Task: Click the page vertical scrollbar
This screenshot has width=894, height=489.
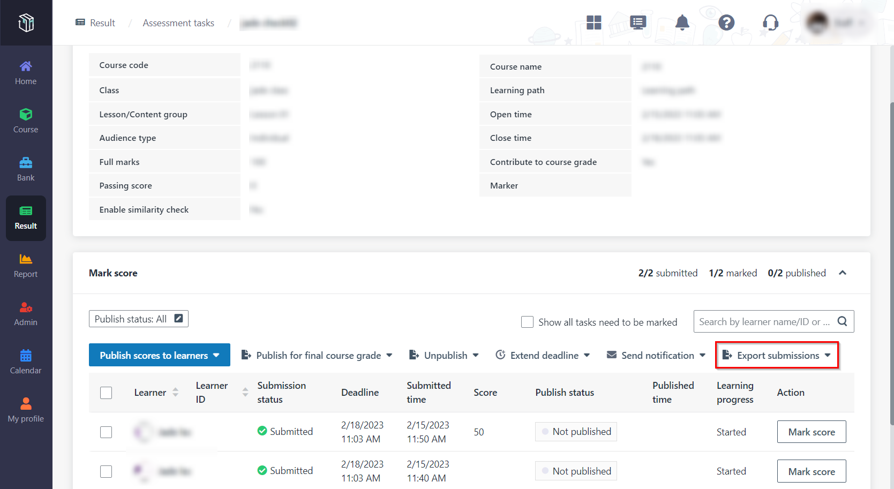Action: tap(891, 262)
